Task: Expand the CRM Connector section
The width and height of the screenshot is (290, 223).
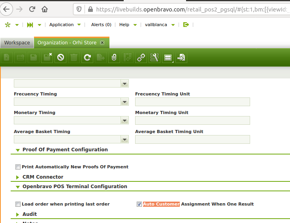Action: point(43,177)
